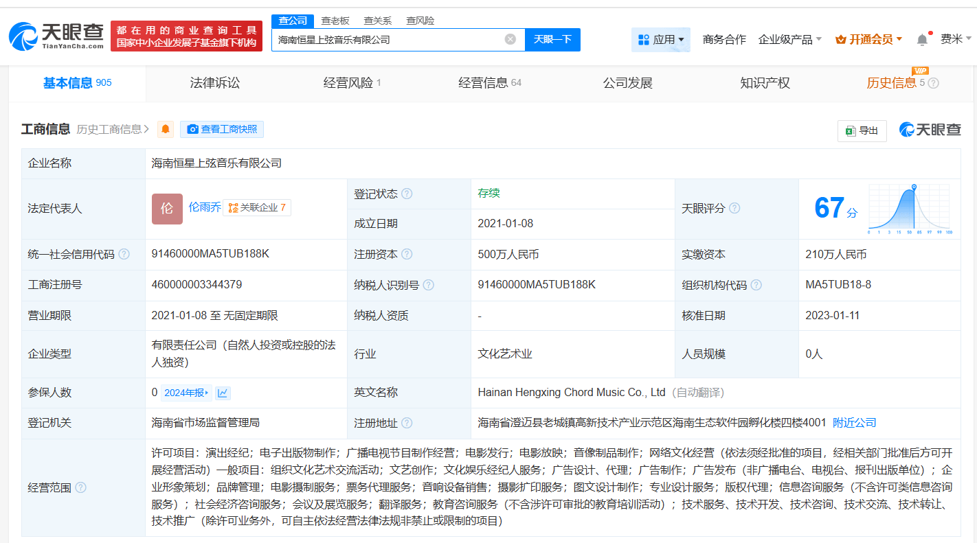Switch to the 知识产权 tab
Image resolution: width=977 pixels, height=543 pixels.
point(765,83)
